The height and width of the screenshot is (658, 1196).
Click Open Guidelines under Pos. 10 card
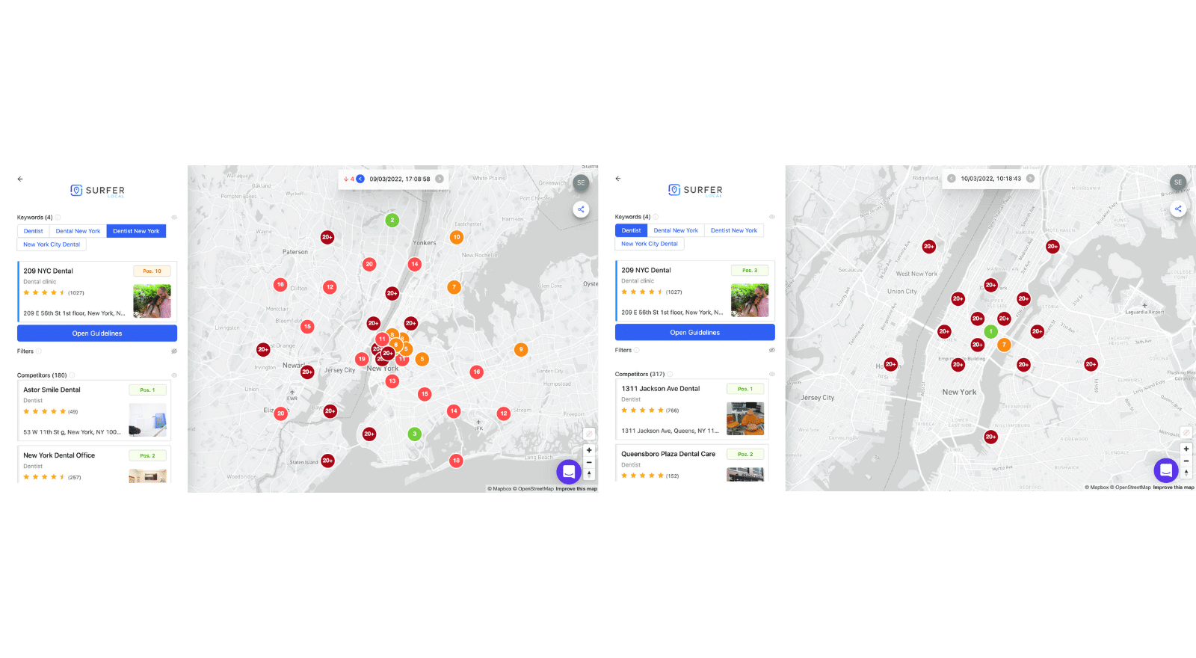pos(97,333)
